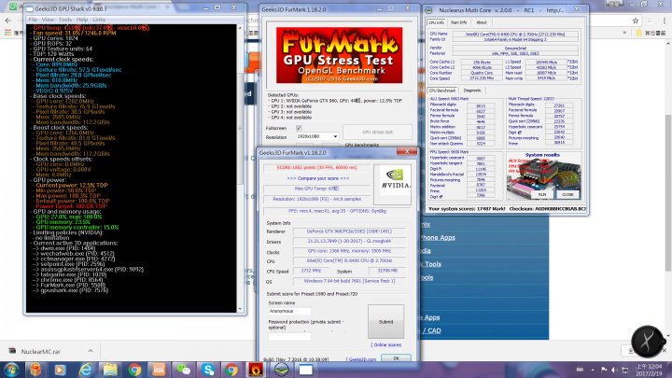Viewport: 672px width, 378px height.
Task: Click GPU Shark scrollbar up arrow
Action: [x=240, y=28]
